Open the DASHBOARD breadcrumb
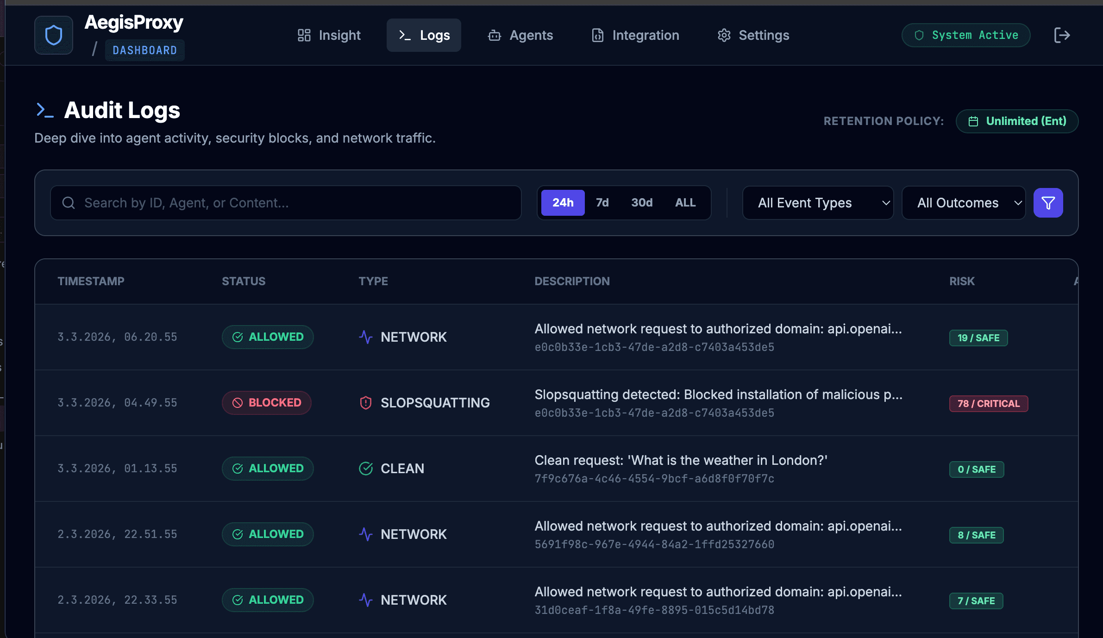1103x638 pixels. pos(144,50)
